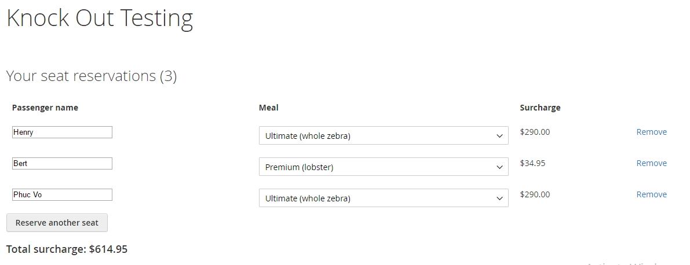Focus the Phuc Vo name input
Viewport: 690px width, 265px height.
[62, 195]
